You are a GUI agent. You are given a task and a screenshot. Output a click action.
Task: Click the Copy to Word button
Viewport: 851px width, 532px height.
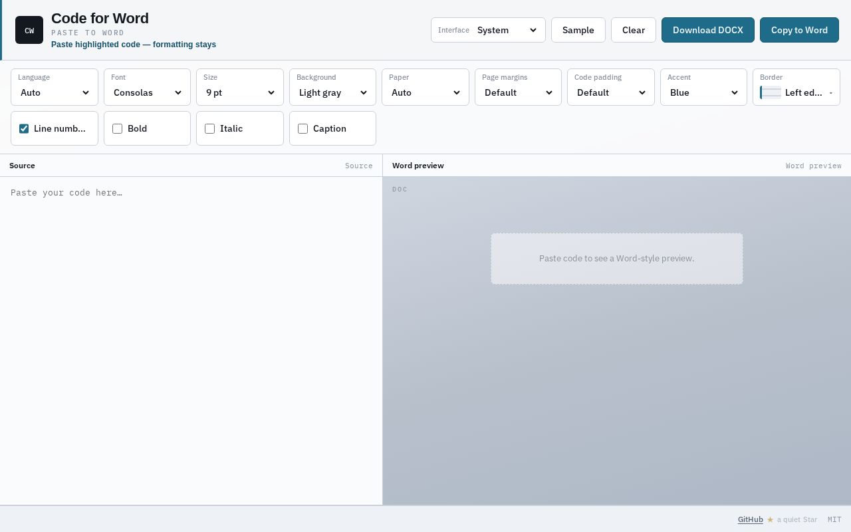tap(799, 30)
